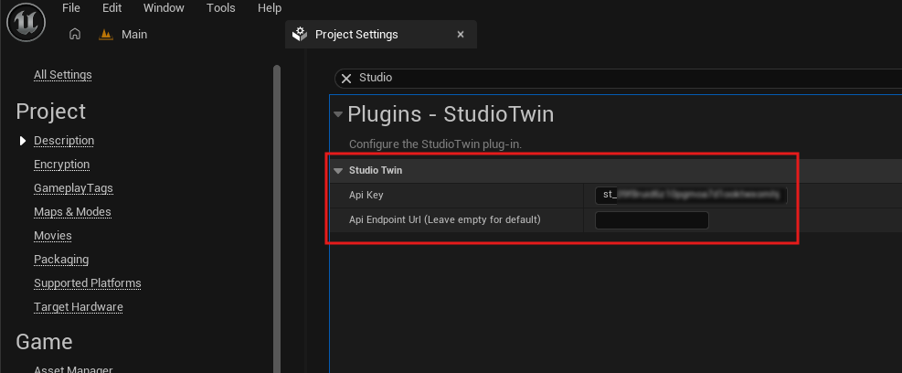Select the Target Hardware settings page
This screenshot has width=902, height=373.
point(79,307)
